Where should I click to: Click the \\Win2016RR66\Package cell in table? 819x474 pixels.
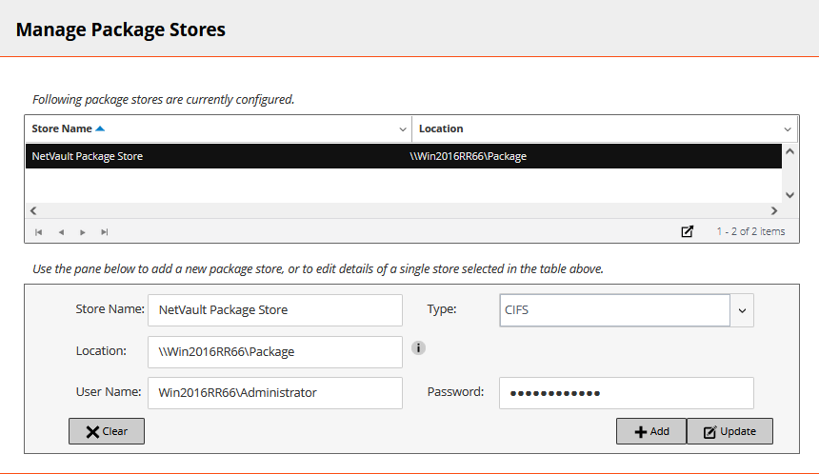(x=468, y=156)
